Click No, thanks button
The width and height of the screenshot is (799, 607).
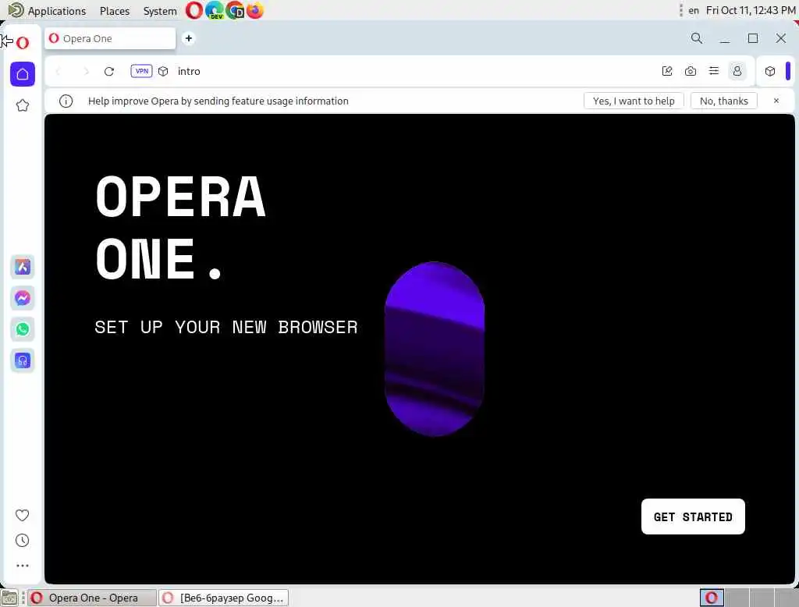coord(723,101)
